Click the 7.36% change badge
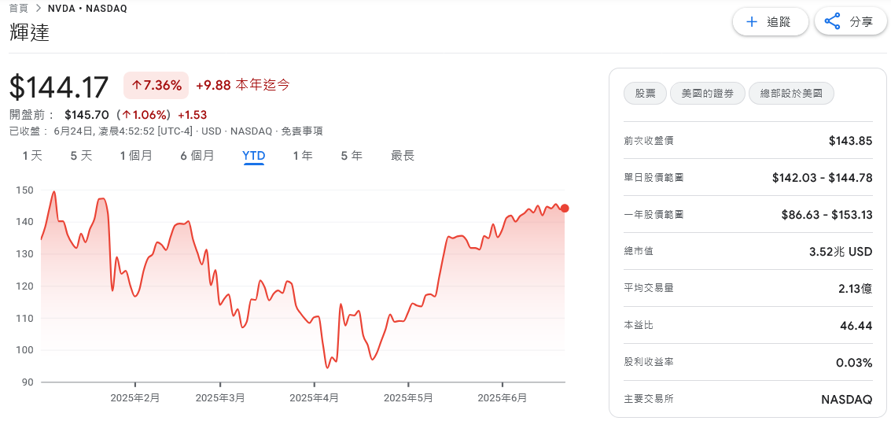Viewport: 891px width, 421px height. click(x=156, y=86)
